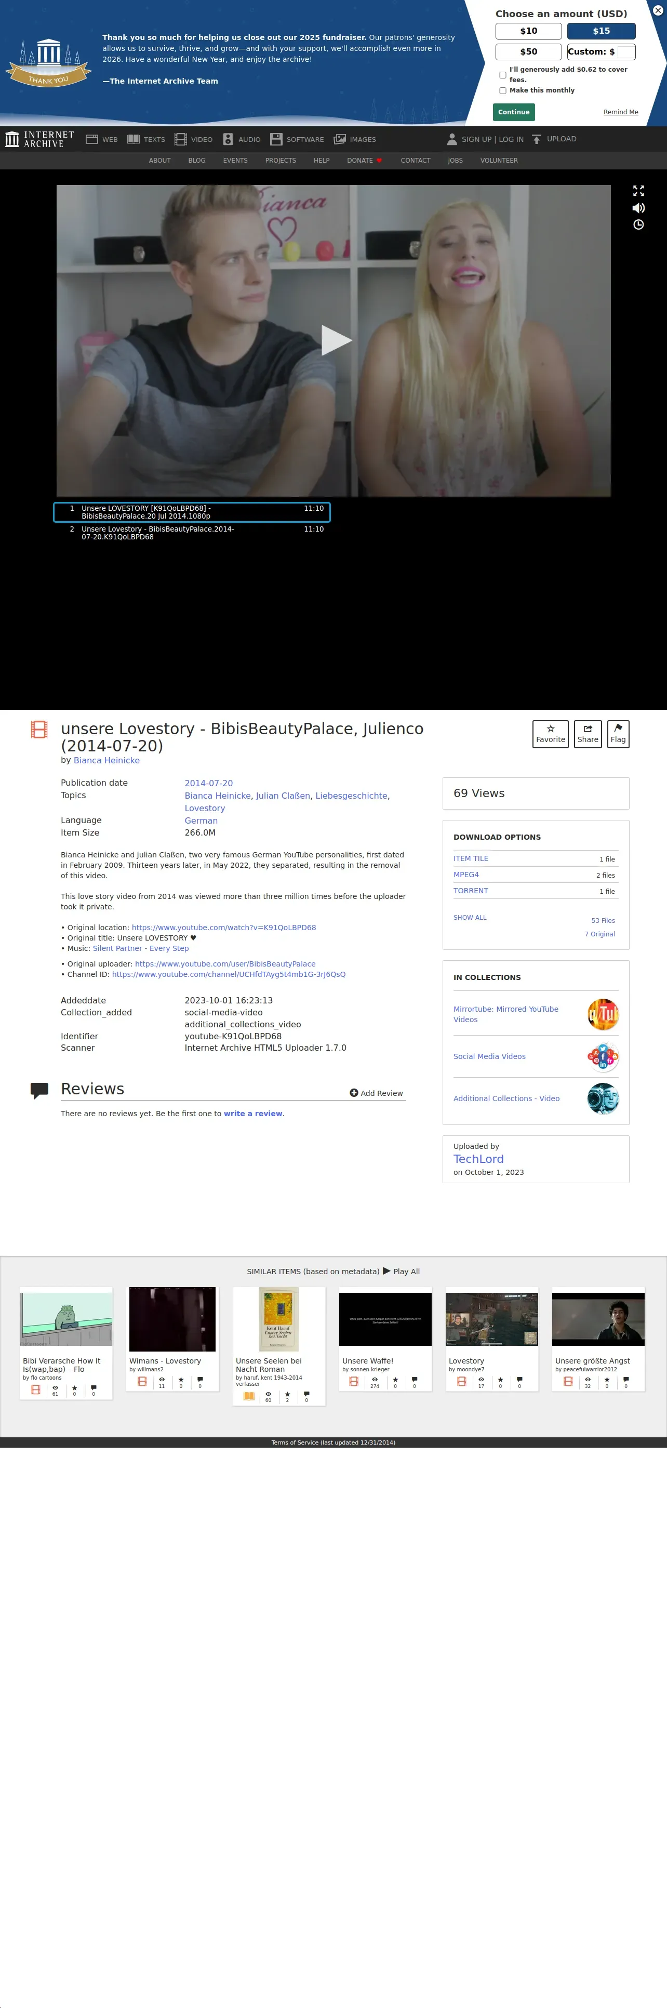This screenshot has height=2012, width=667.
Task: Open the Texts section icon
Action: point(134,139)
